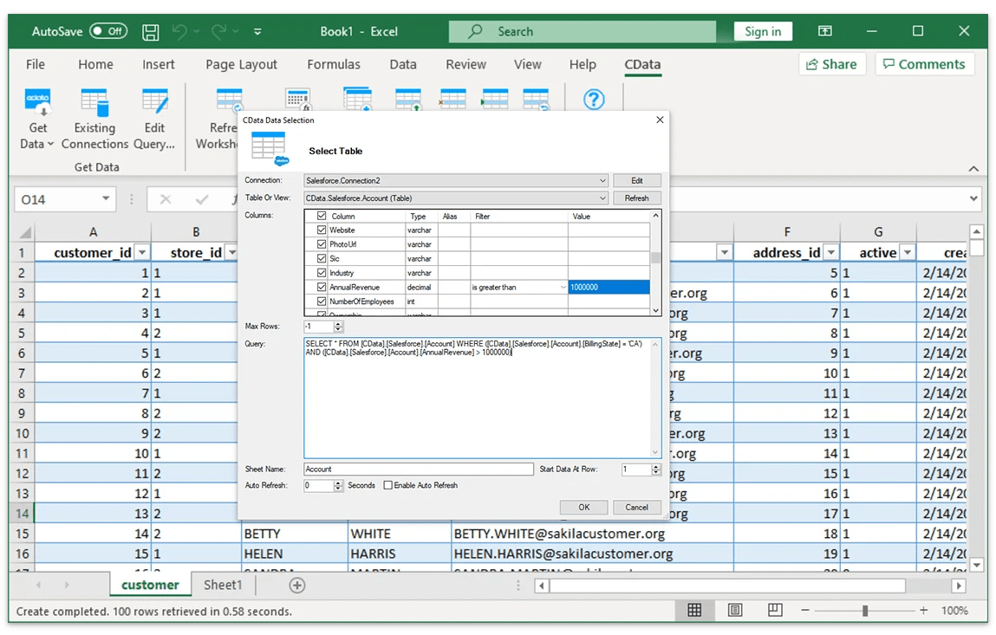Open Ribbon Display Options icon

click(824, 31)
